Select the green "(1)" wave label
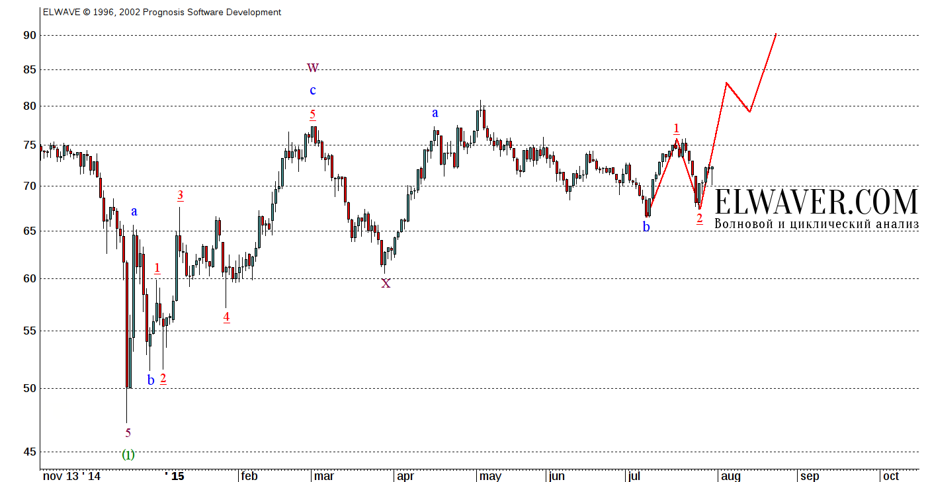Screen dimensions: 926x482 (128, 455)
